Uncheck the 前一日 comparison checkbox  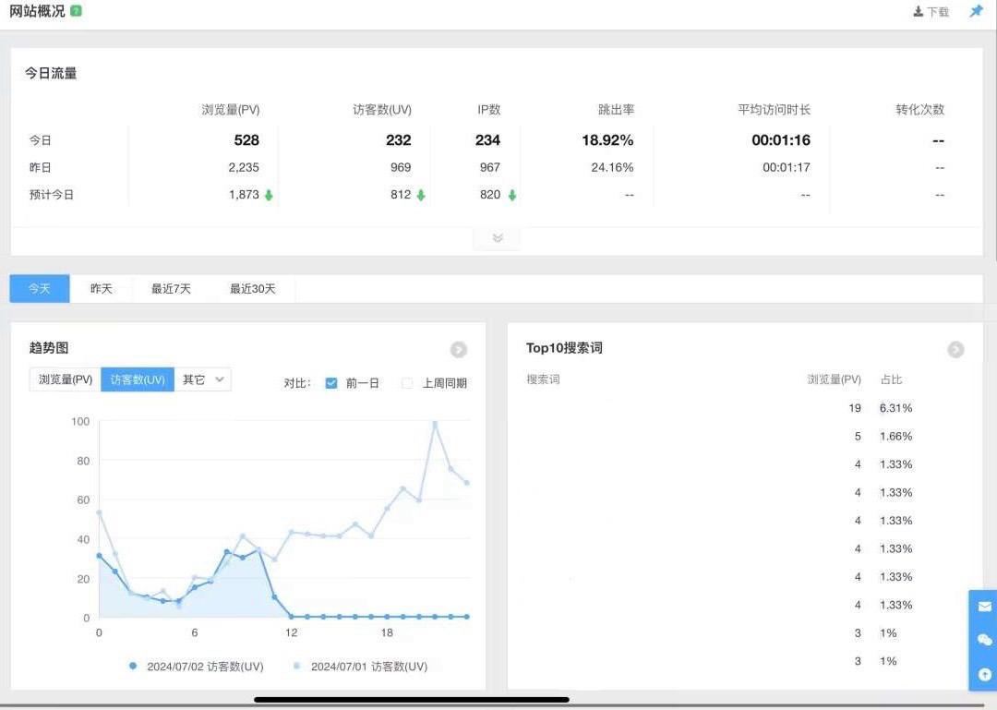point(331,383)
